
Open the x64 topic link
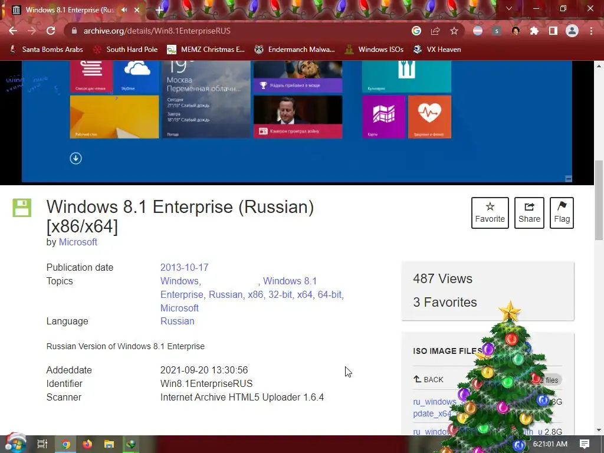tap(305, 294)
